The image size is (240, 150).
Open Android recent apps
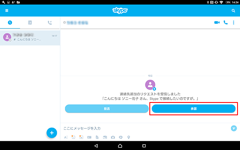coord(144,146)
